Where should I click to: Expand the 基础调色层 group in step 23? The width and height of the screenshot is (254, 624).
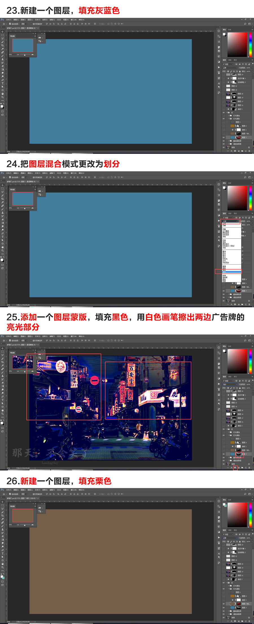tap(229, 141)
